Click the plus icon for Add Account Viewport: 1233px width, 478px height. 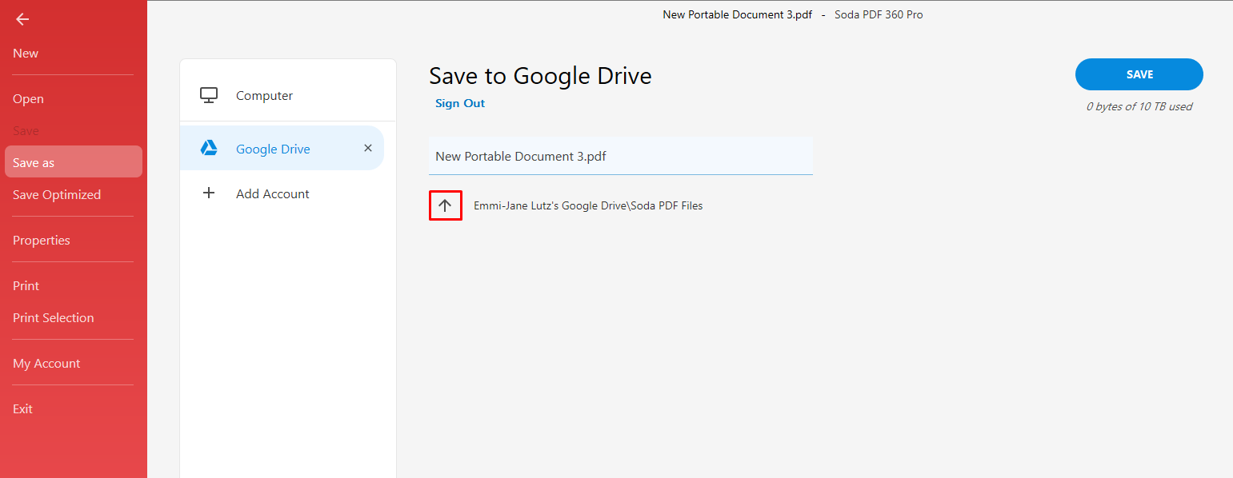(x=209, y=193)
